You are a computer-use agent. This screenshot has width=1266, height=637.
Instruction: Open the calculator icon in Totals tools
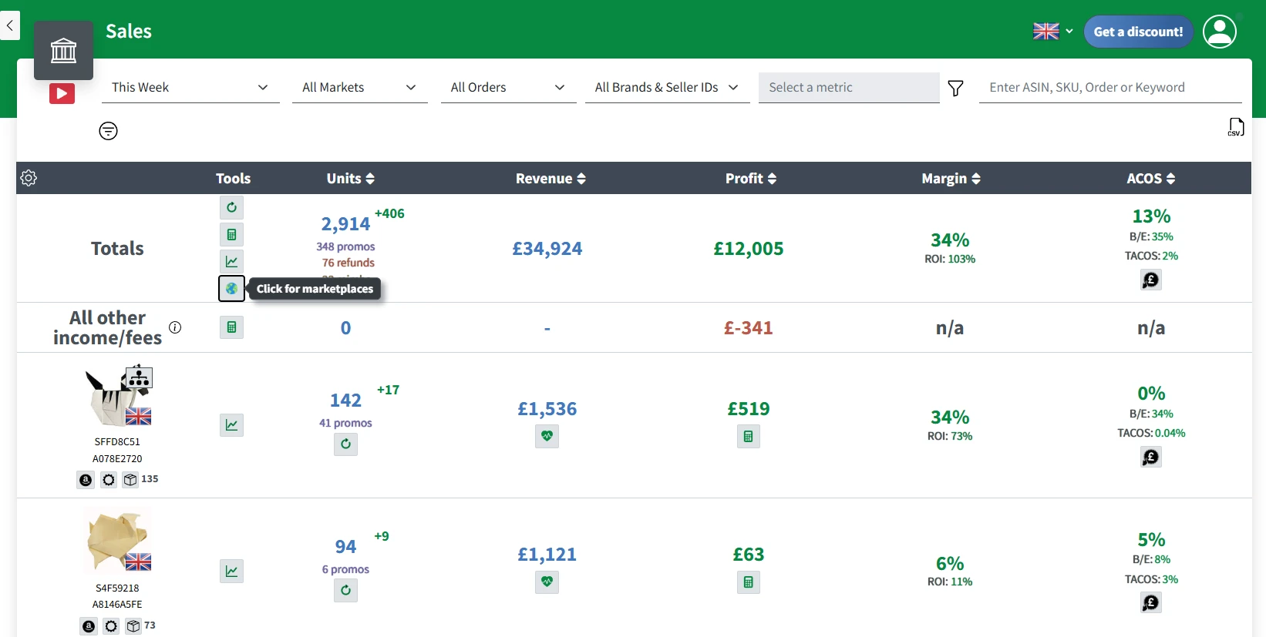(231, 234)
